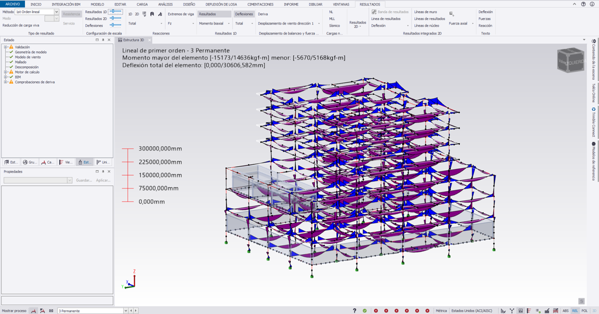The image size is (599, 314).
Task: Open the information icon at top right
Action: click(592, 4)
